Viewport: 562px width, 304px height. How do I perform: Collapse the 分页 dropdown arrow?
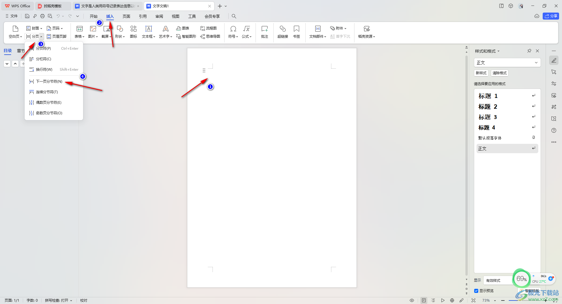pyautogui.click(x=42, y=37)
